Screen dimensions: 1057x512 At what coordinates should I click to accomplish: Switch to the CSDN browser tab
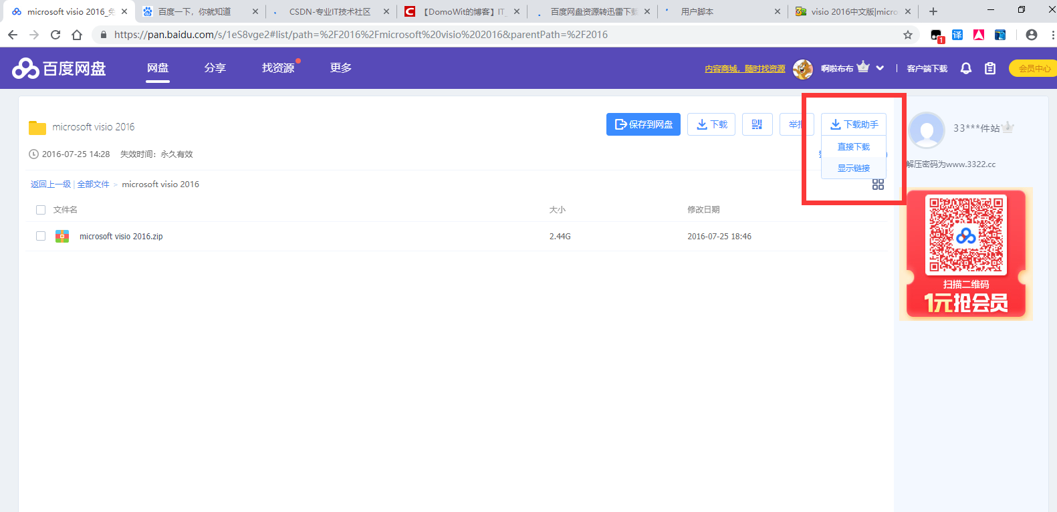click(331, 11)
